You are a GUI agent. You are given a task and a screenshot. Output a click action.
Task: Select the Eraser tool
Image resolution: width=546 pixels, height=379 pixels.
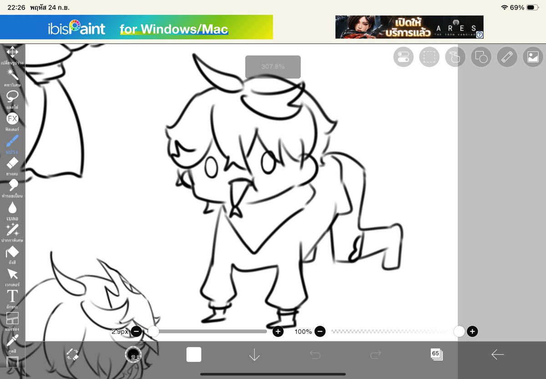click(x=12, y=163)
